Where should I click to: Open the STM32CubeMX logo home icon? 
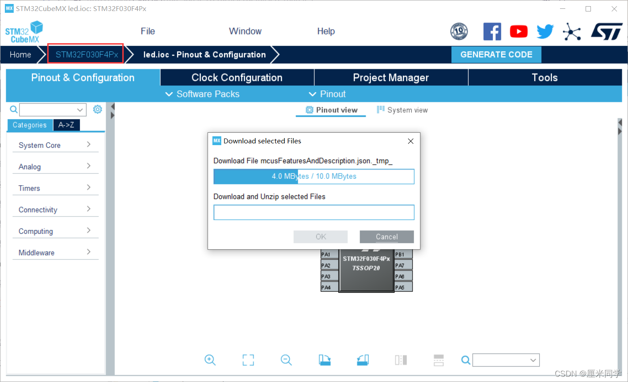pyautogui.click(x=24, y=32)
